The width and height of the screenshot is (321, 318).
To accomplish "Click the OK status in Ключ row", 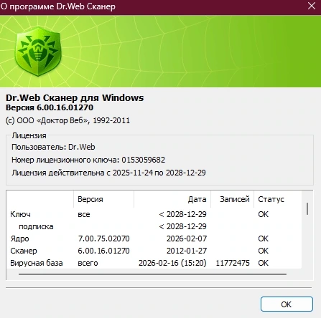I will pos(264,214).
